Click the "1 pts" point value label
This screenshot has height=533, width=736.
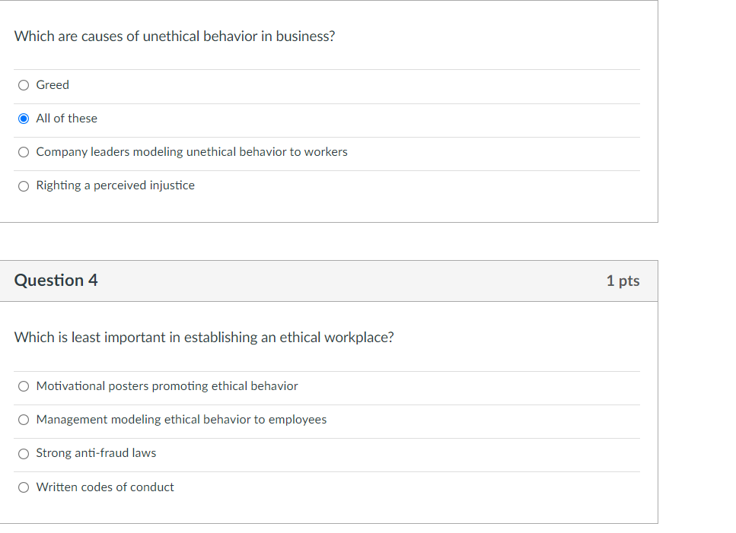click(623, 281)
